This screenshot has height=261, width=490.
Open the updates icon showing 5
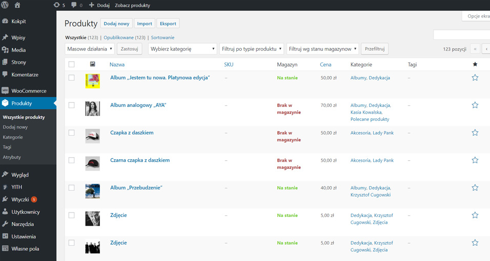point(56,5)
